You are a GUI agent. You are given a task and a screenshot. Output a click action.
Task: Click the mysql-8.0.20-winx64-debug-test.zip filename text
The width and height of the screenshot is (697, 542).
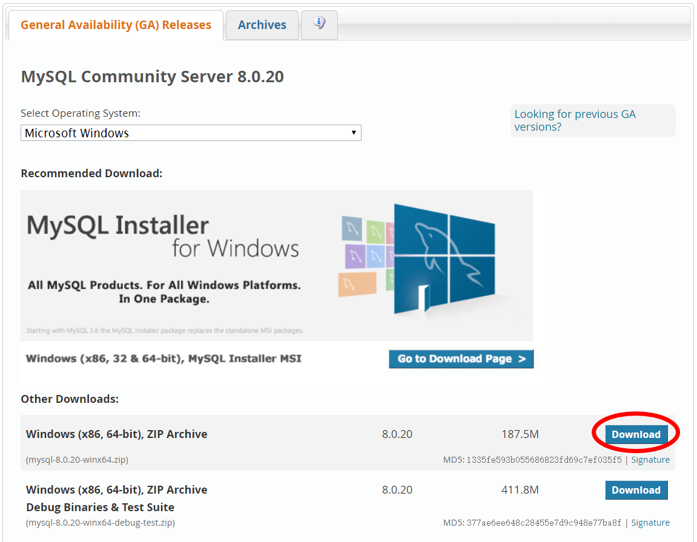[x=101, y=523]
